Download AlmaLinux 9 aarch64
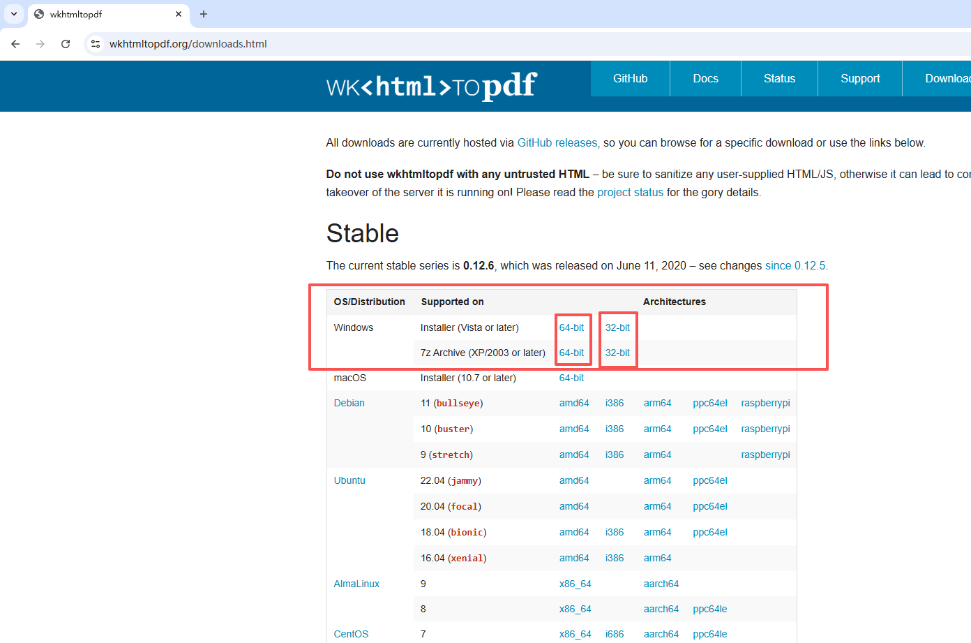Viewport: 971px width, 643px height. (661, 584)
